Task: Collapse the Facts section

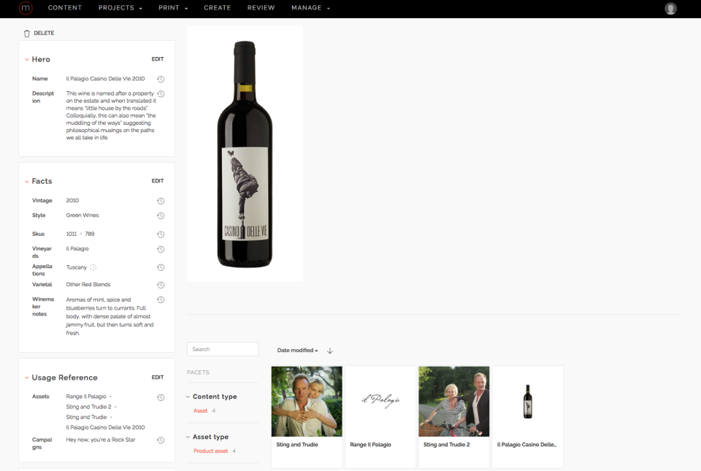Action: pos(27,181)
